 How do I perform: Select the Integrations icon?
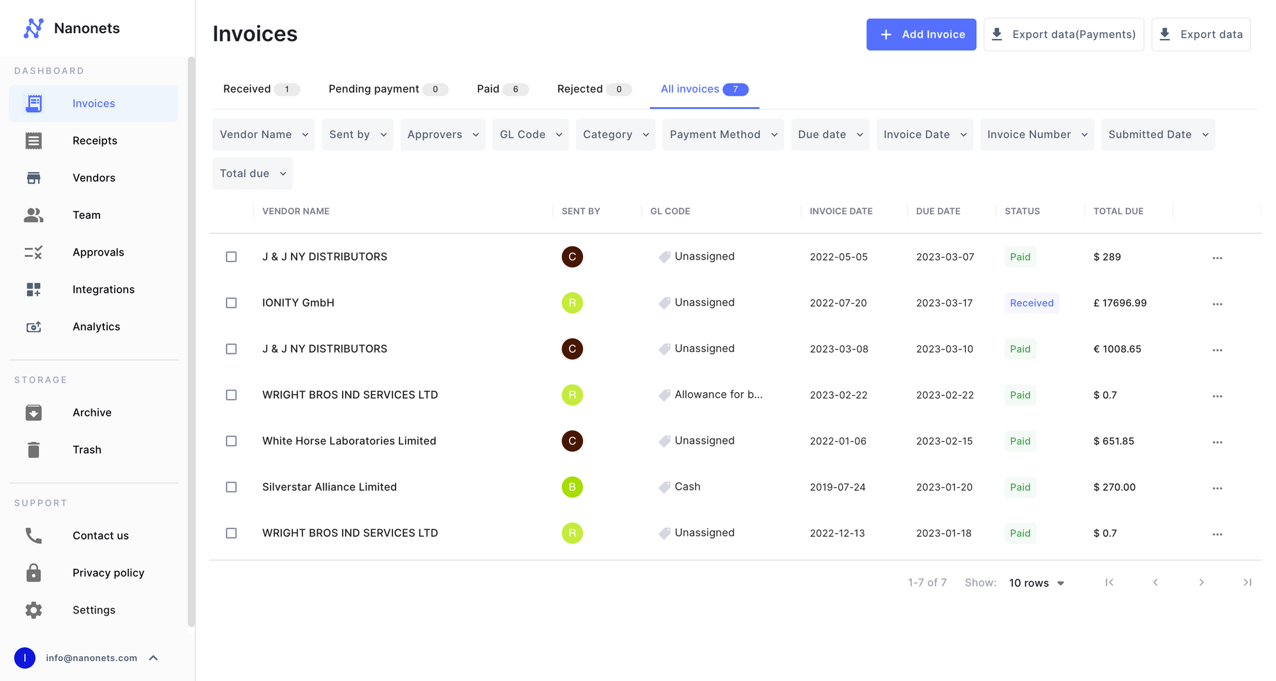33,289
